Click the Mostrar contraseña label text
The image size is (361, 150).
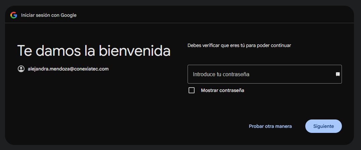click(x=222, y=90)
